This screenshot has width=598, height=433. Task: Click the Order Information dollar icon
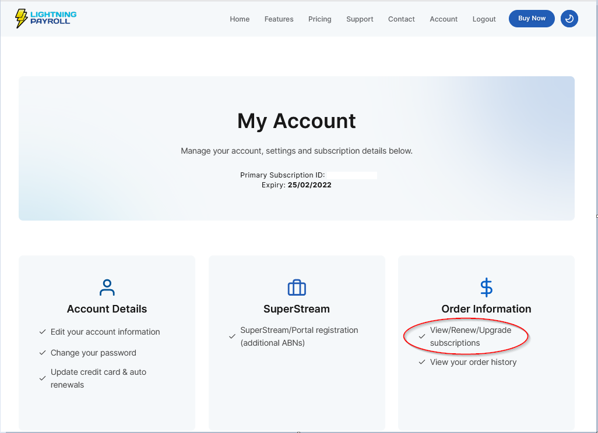pyautogui.click(x=486, y=288)
